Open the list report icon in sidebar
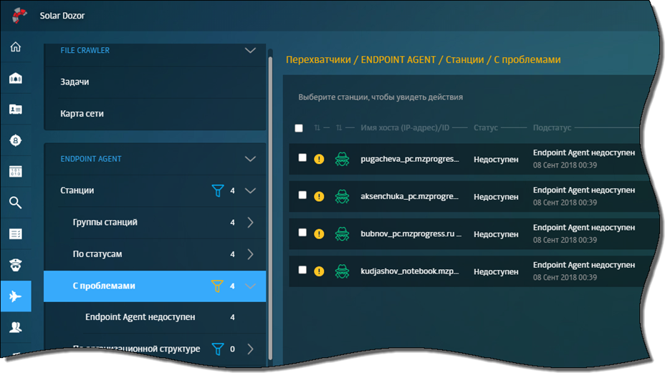The image size is (670, 378). 15,234
